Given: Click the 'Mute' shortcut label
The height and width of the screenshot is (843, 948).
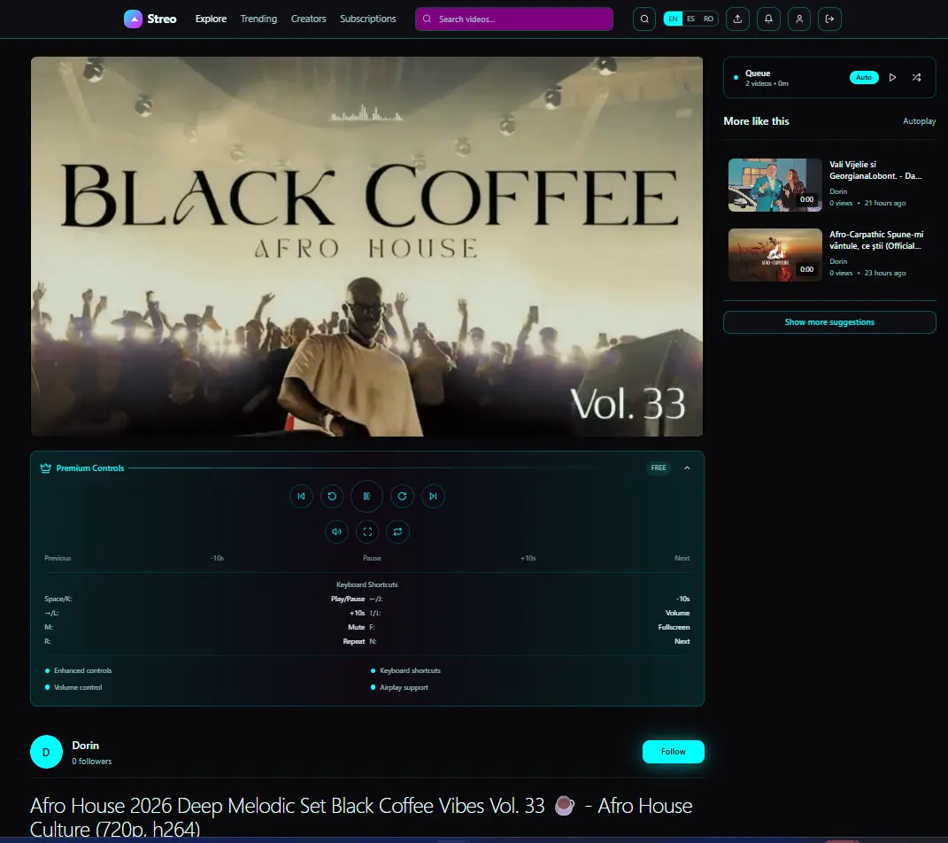Looking at the screenshot, I should 356,627.
